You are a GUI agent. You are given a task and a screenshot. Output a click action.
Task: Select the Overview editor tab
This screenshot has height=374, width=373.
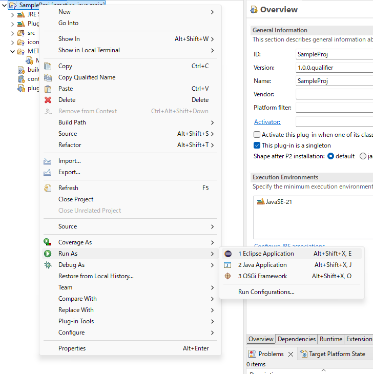pos(261,339)
